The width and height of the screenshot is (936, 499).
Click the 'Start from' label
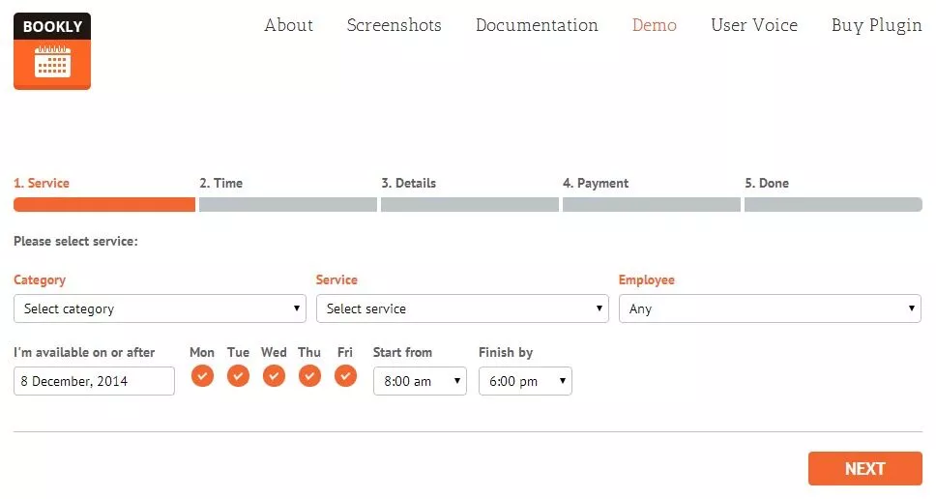click(x=402, y=352)
